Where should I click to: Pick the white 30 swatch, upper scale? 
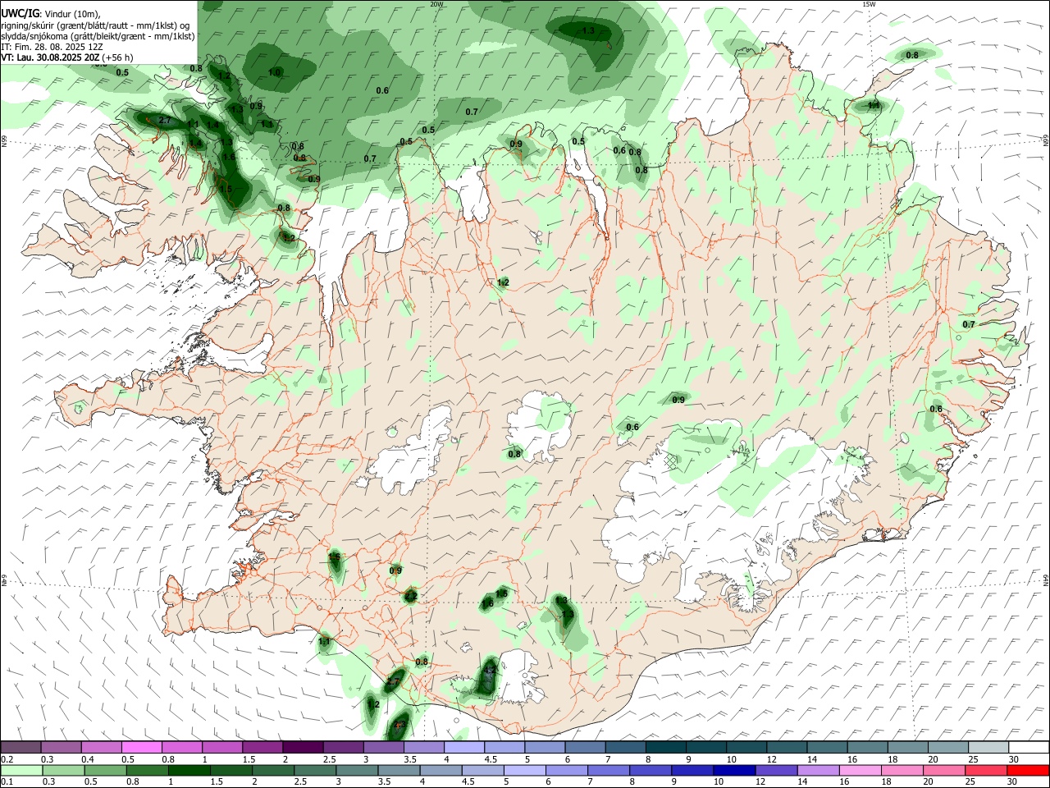(x=1029, y=747)
